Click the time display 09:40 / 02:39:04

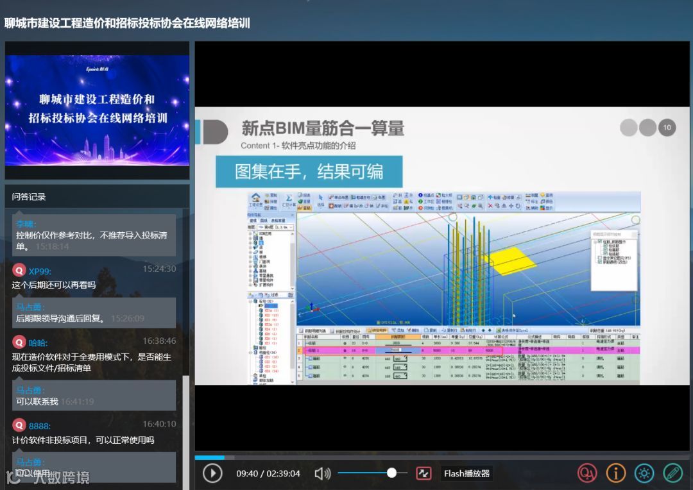[268, 474]
